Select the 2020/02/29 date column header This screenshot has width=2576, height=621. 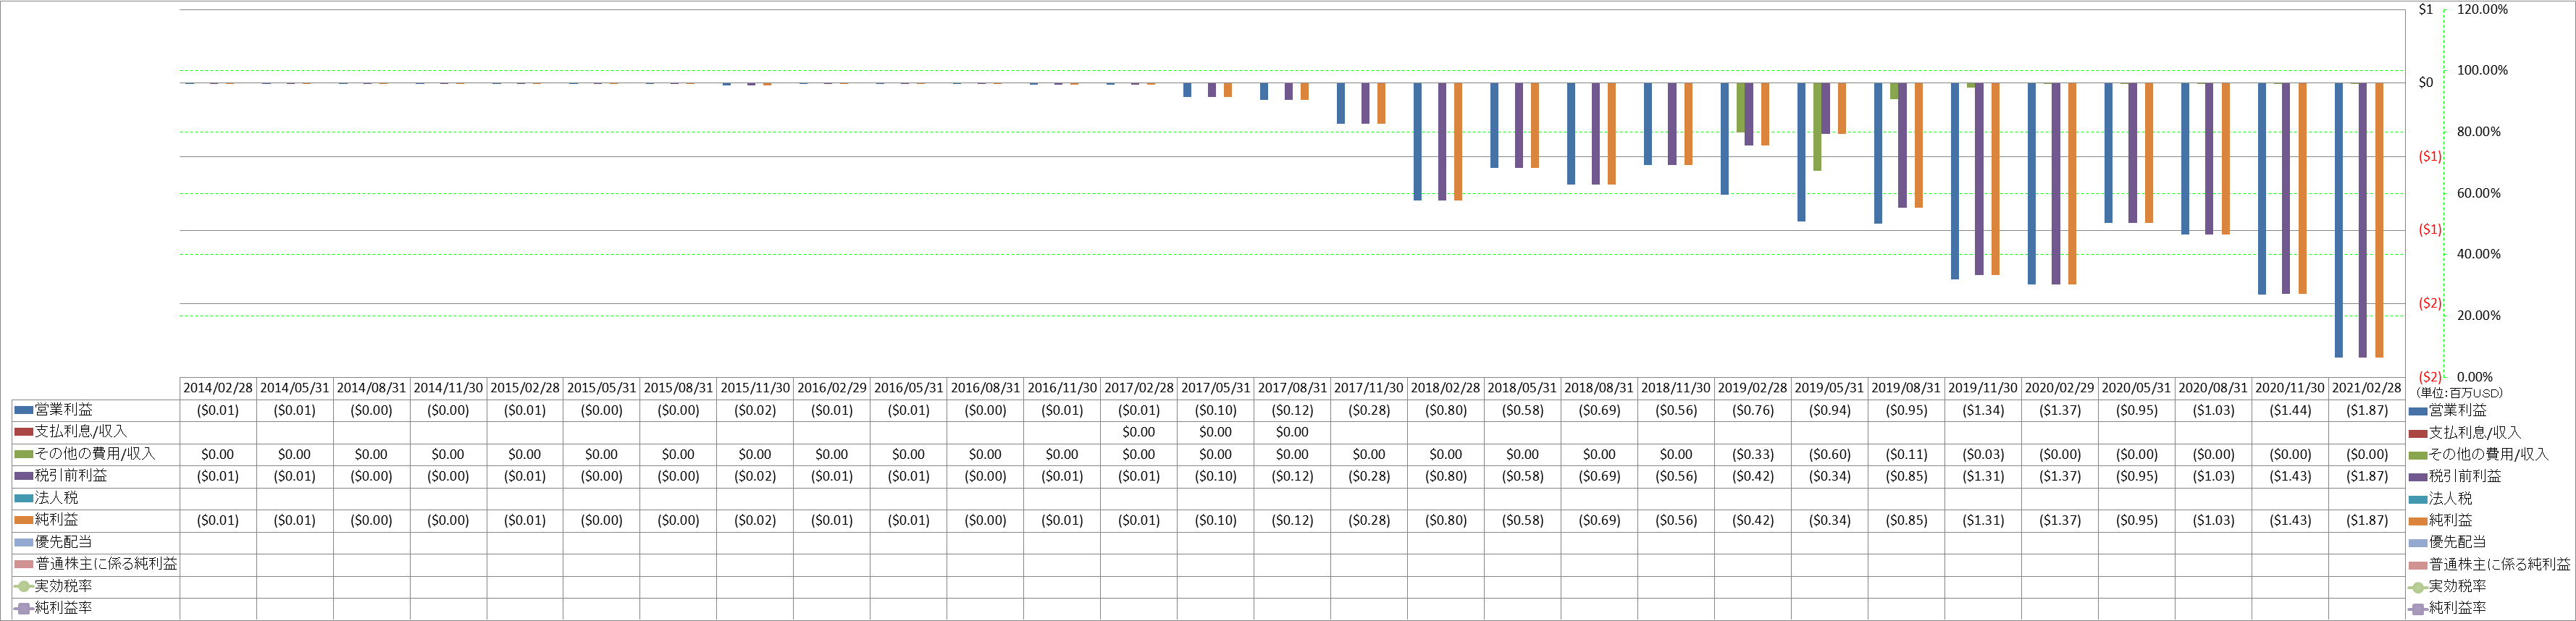[x=2060, y=388]
